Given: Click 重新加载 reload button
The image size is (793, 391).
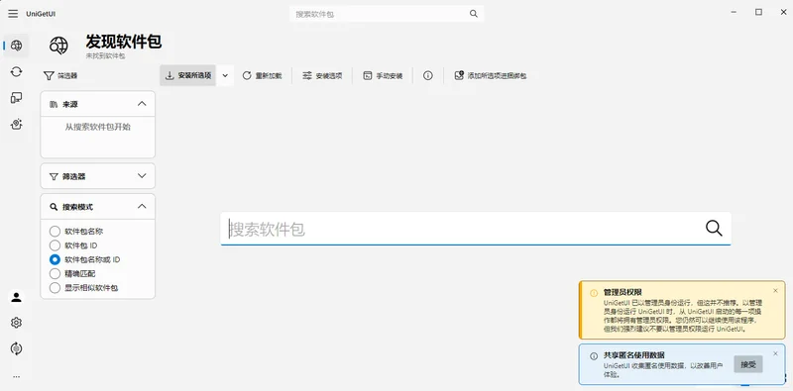Looking at the screenshot, I should click(x=262, y=76).
